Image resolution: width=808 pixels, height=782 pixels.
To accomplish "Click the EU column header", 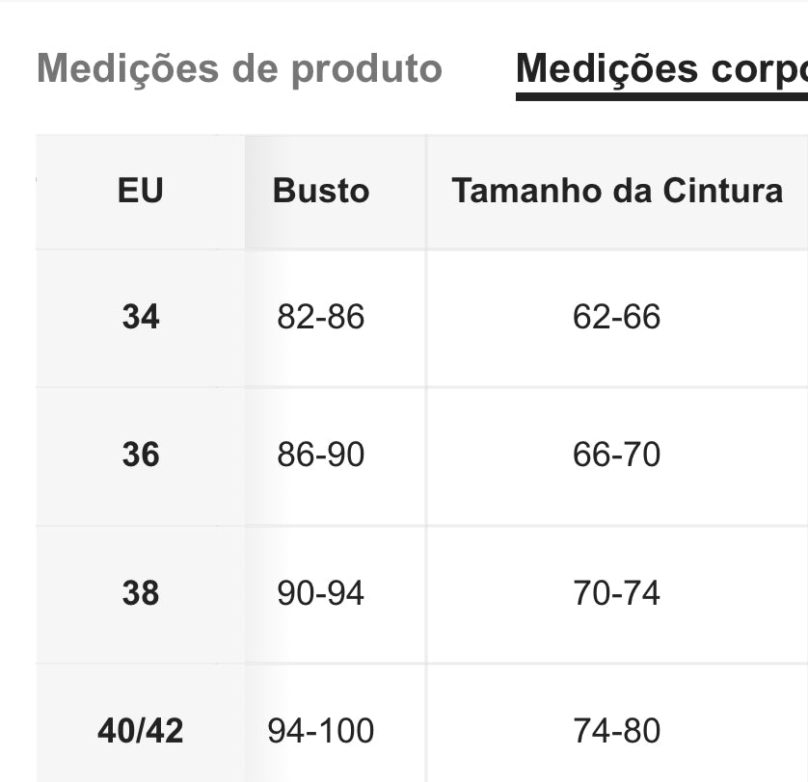I will point(140,191).
